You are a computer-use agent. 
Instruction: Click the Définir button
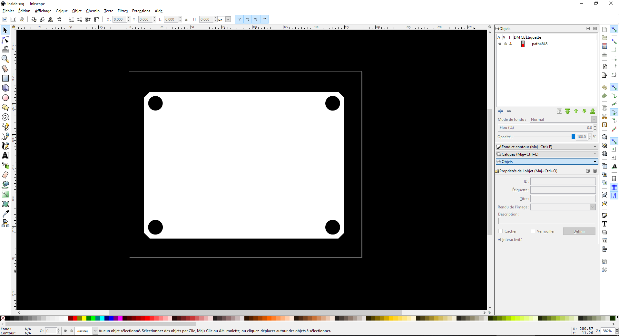pyautogui.click(x=579, y=231)
